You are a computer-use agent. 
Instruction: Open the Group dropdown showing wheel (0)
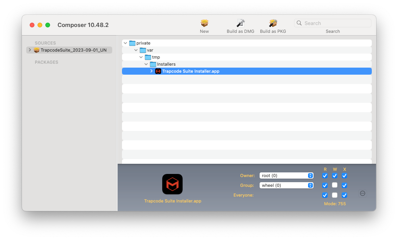click(286, 185)
